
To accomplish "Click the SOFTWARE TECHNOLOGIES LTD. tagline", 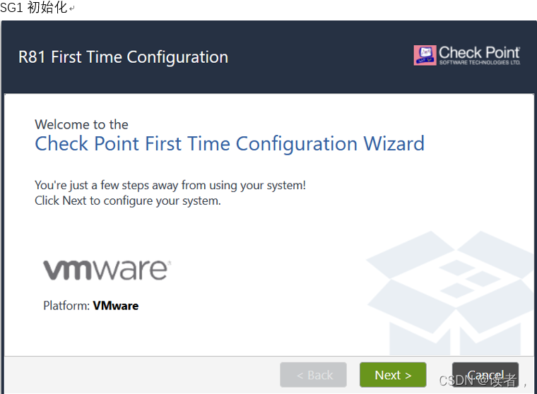I will 480,63.
